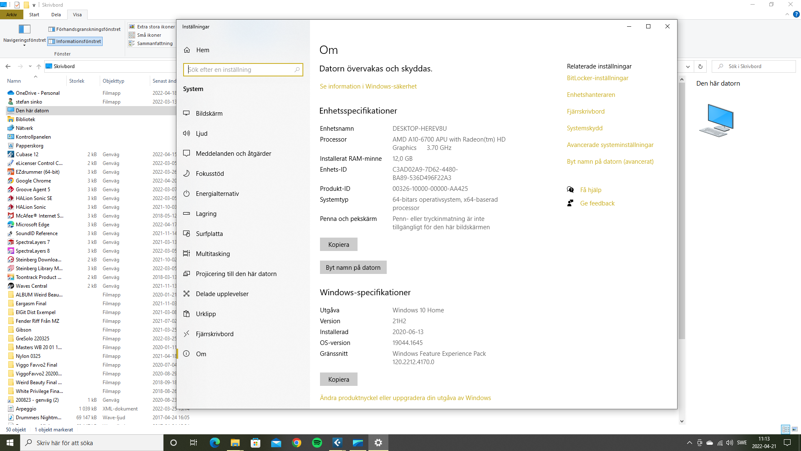Switch to the Dela ribbon tab

pyautogui.click(x=56, y=15)
